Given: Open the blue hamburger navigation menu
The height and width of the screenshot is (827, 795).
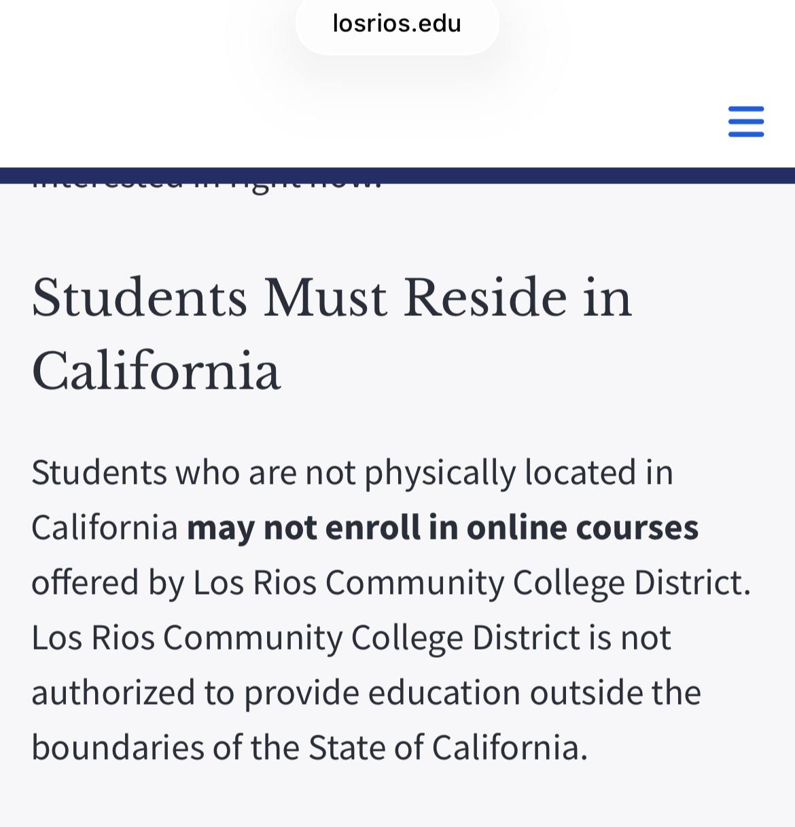Looking at the screenshot, I should pyautogui.click(x=746, y=122).
